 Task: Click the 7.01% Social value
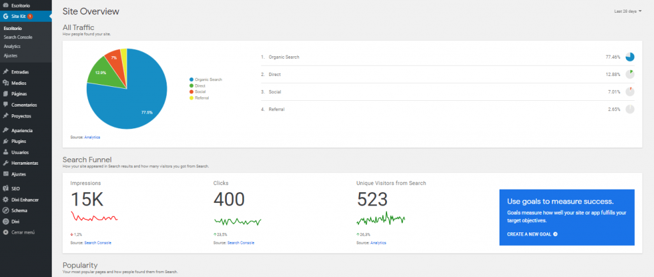(x=614, y=92)
